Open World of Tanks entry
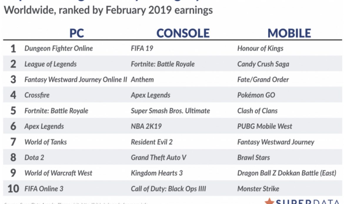Image resolution: width=344 pixels, height=204 pixels. tap(46, 142)
